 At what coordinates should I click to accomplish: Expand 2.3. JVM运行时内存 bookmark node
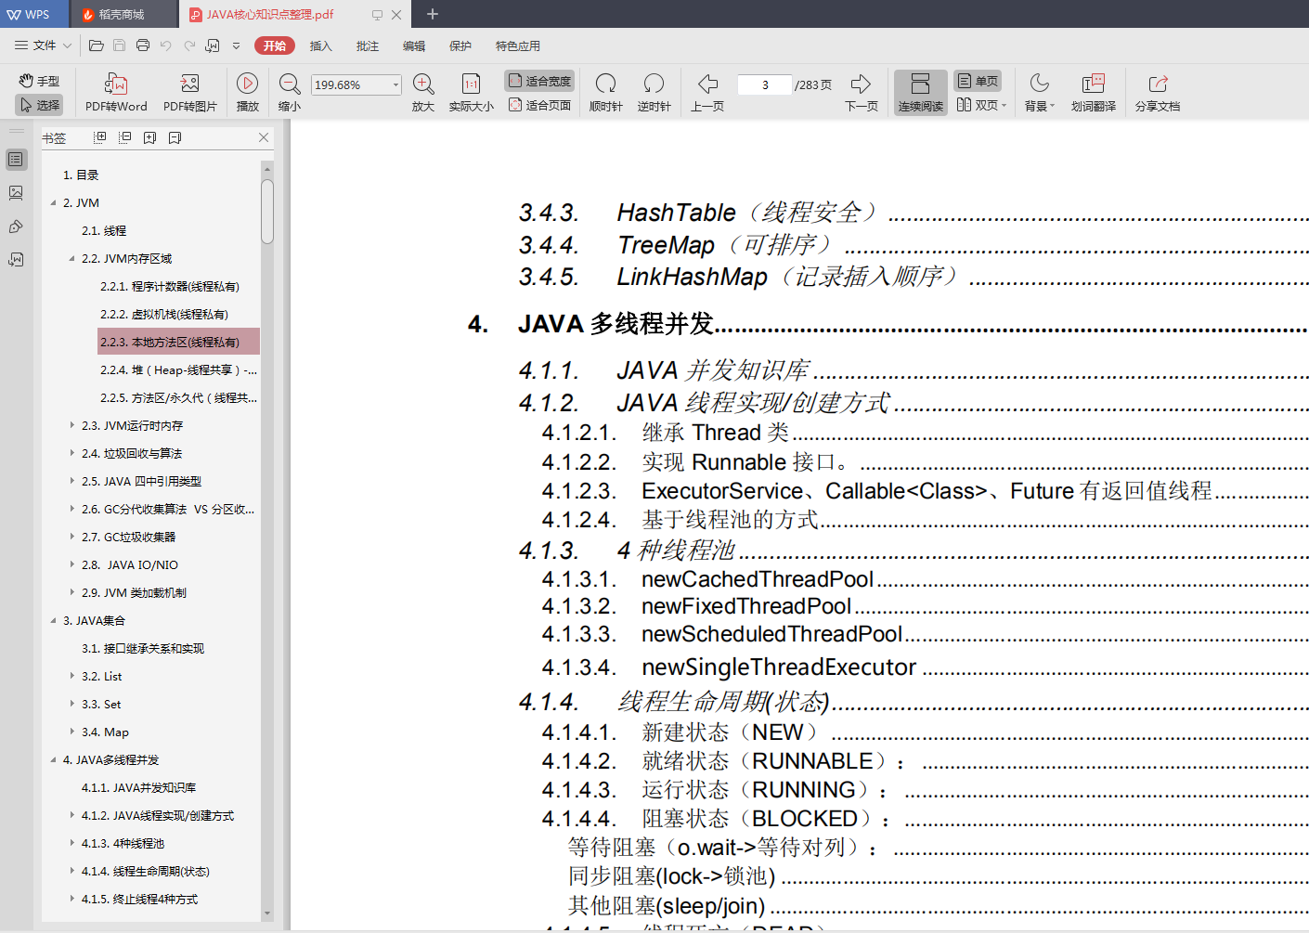point(71,425)
